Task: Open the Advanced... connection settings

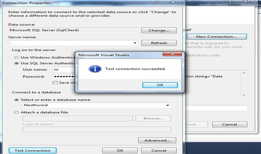Action: coord(157,140)
